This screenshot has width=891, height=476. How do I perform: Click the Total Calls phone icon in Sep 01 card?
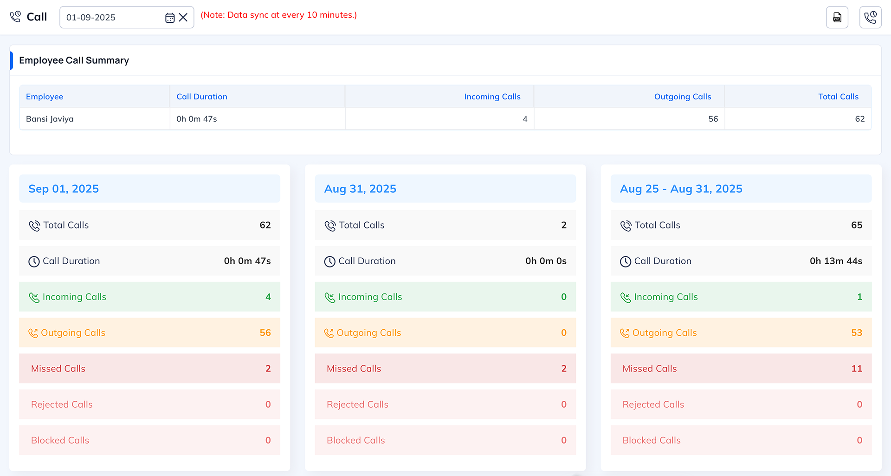(34, 226)
